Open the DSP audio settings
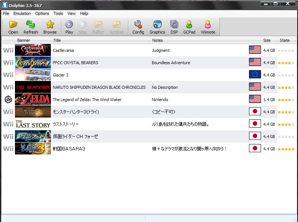Viewport: 298px width, 222px height. tap(174, 27)
